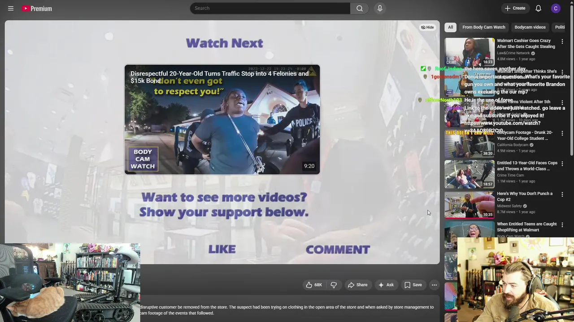This screenshot has width=574, height=322.
Task: Open Crime Time Cam channel name
Action: point(510,175)
